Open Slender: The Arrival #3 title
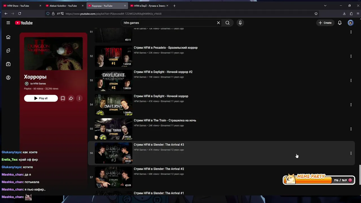The width and height of the screenshot is (361, 203). coord(159,145)
